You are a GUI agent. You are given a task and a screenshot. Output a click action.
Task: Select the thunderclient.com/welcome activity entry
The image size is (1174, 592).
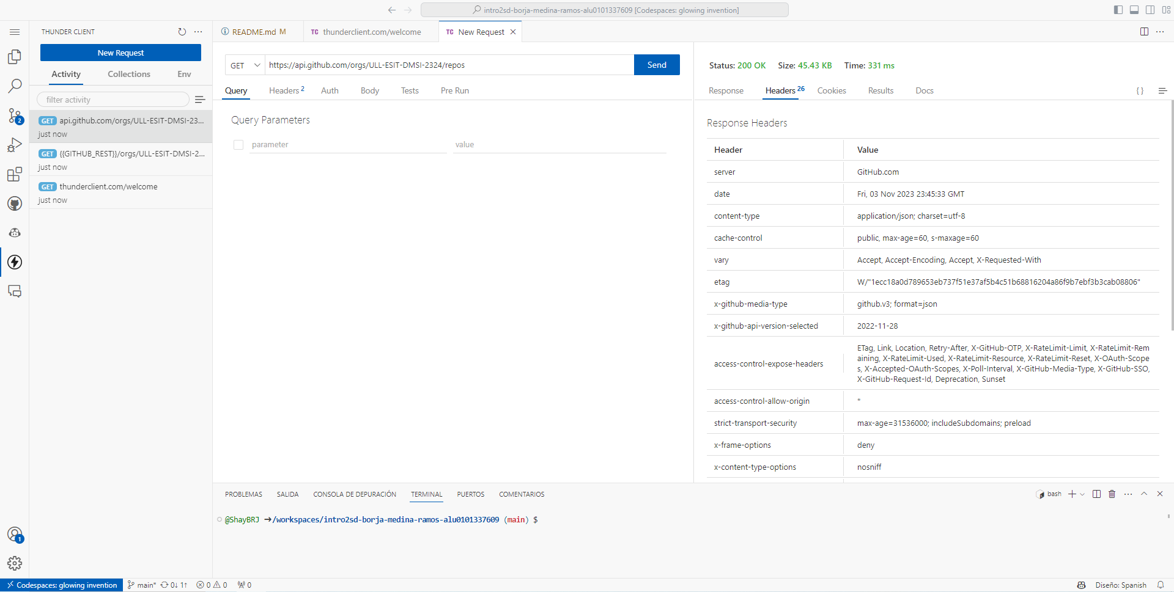pyautogui.click(x=121, y=193)
